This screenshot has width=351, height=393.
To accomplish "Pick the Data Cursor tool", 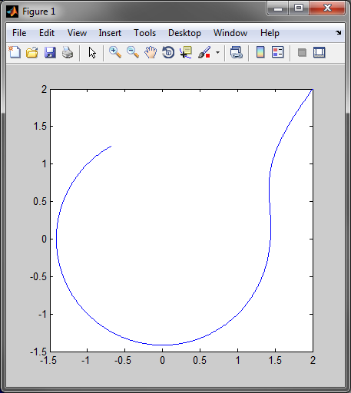I will tap(186, 52).
